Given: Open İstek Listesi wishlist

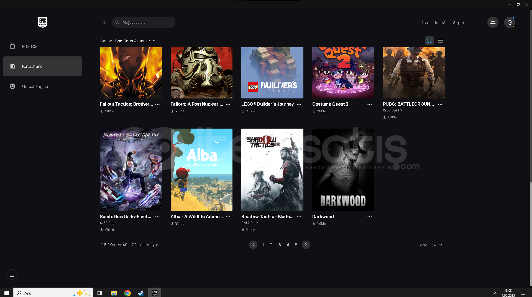Looking at the screenshot, I should pyautogui.click(x=433, y=23).
